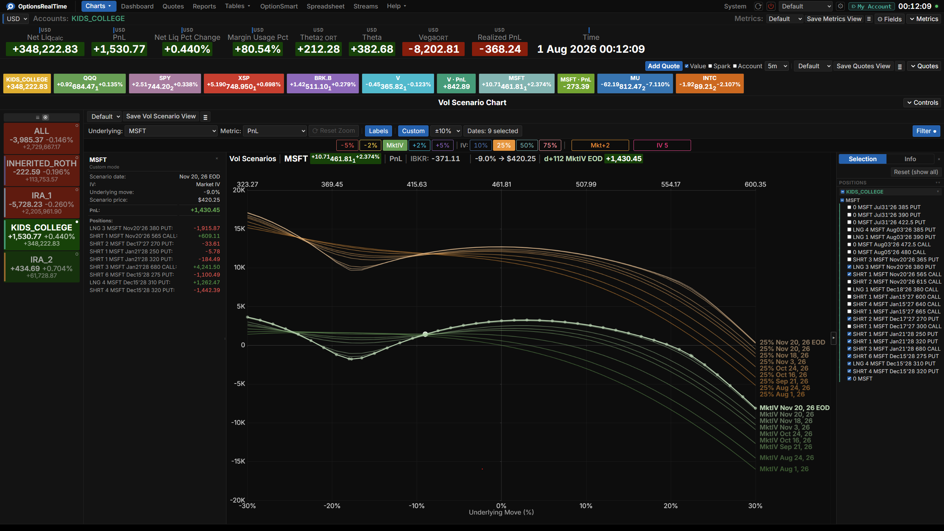Uncheck LNG 3 MSFT Nov20'26 380 PUT
The image size is (944, 531).
point(850,267)
